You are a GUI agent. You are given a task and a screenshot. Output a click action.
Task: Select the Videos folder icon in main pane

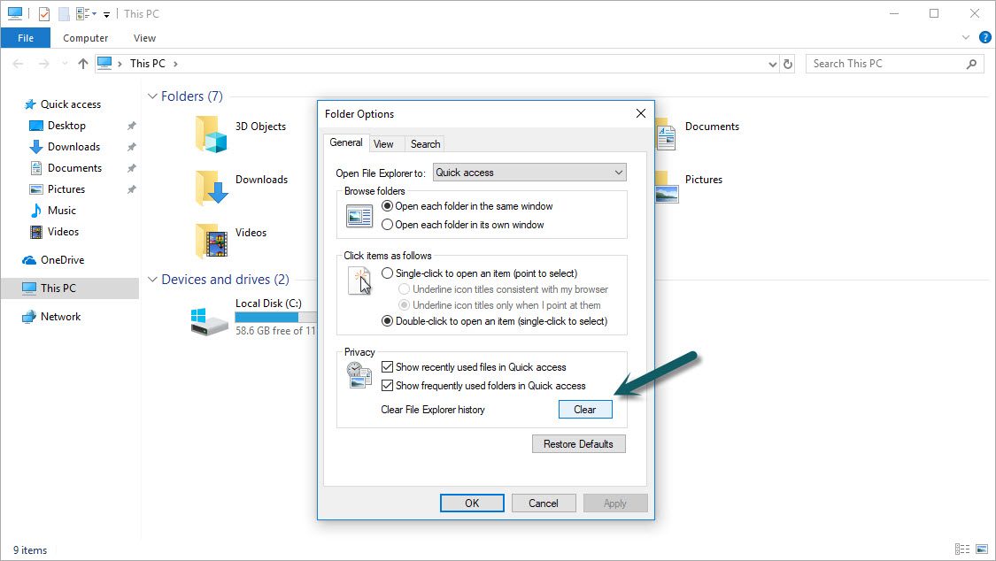coord(212,241)
